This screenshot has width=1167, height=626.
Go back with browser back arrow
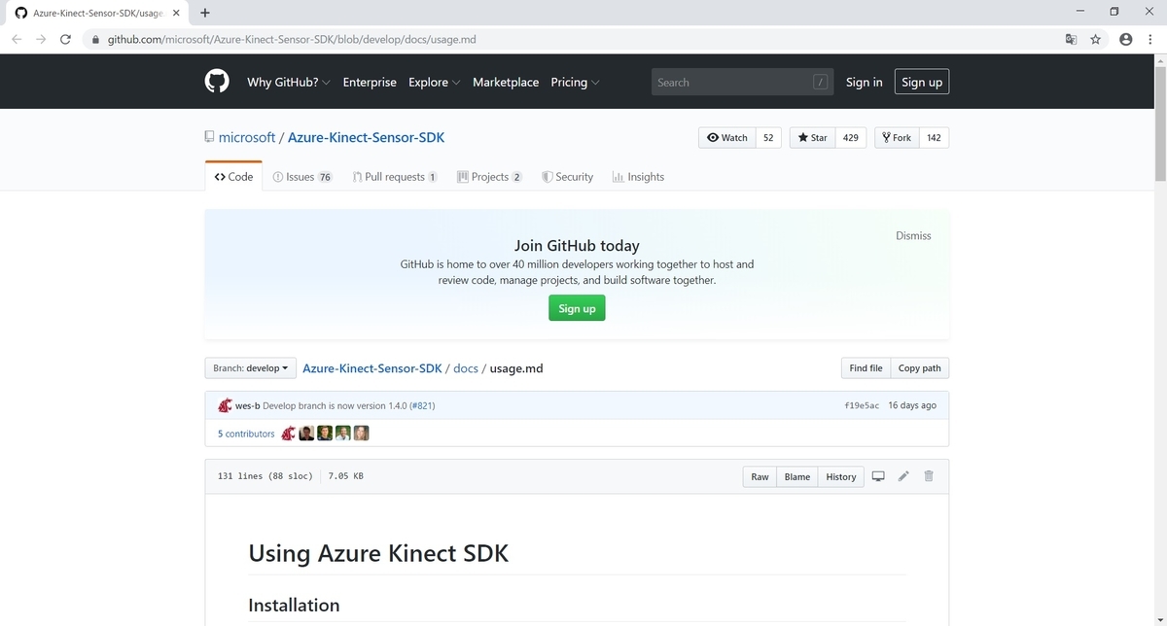(17, 40)
